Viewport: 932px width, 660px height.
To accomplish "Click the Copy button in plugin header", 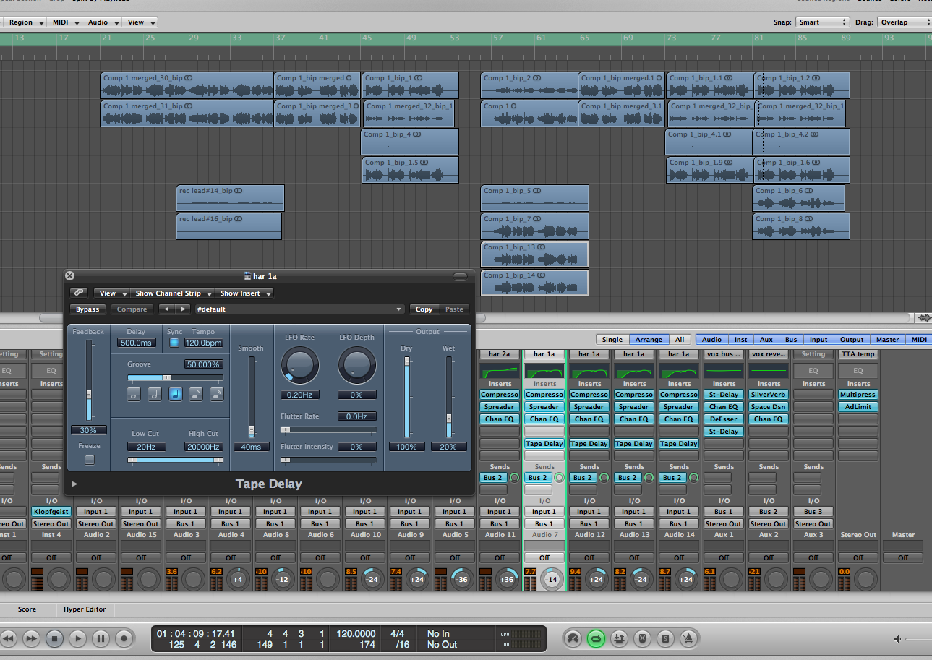I will click(424, 309).
